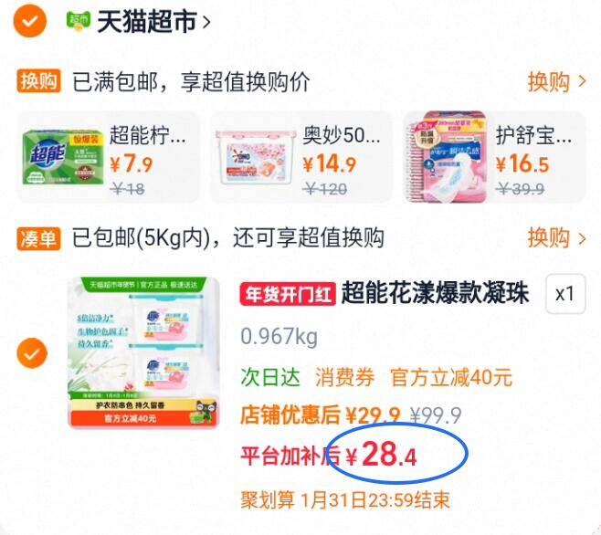Open the 超能花漾凝珠 product photo
The width and height of the screenshot is (601, 535).
(x=143, y=352)
